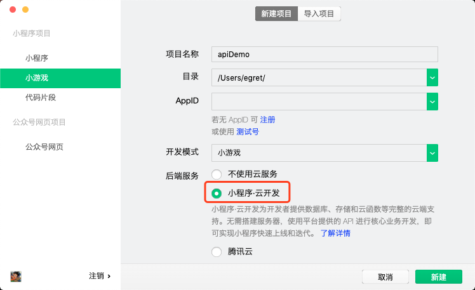This screenshot has height=290, width=475.
Task: Expand the AppID dropdown arrow
Action: [x=432, y=102]
